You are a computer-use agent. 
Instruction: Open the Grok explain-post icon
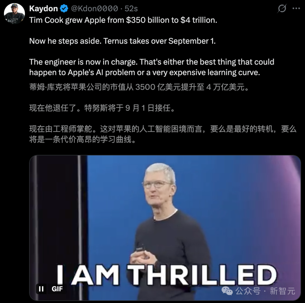pyautogui.click(x=282, y=8)
